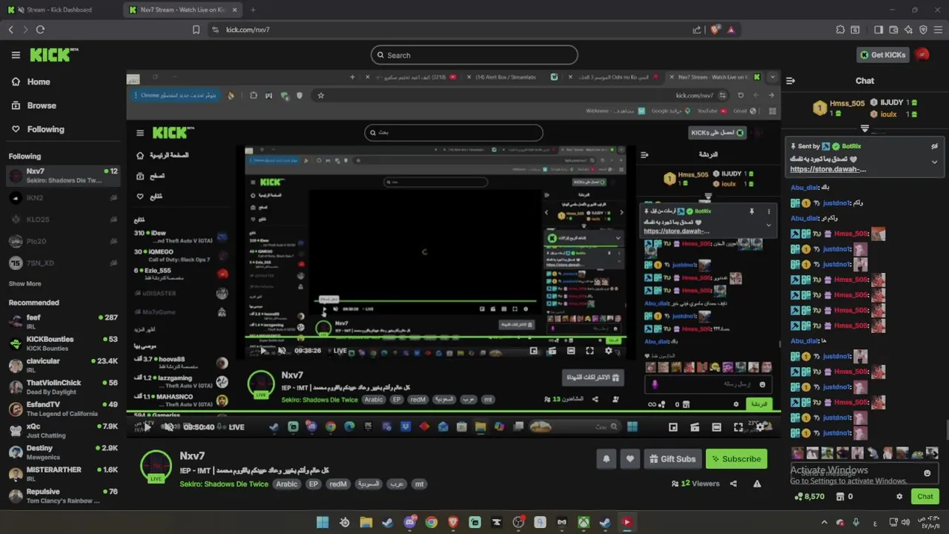Screen dimensions: 949x534
Task: Select the redM tag
Action: coord(338,484)
